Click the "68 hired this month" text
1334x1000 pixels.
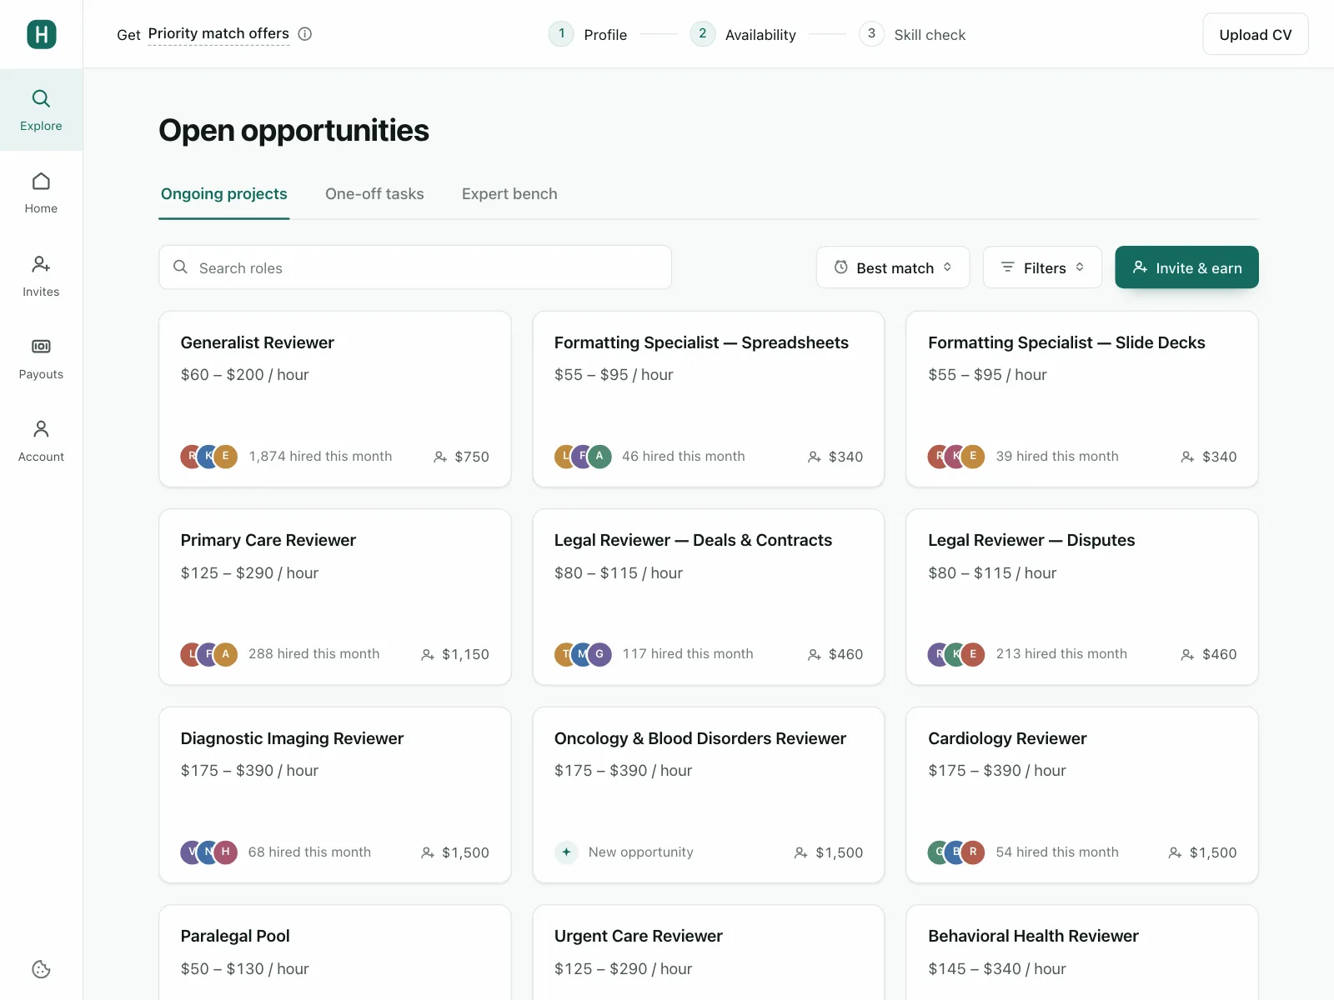pos(309,852)
